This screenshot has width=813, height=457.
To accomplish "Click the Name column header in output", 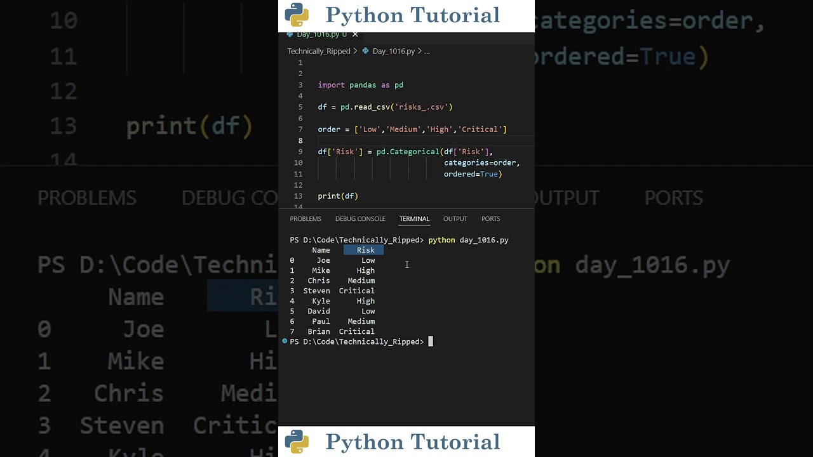I will 321,250.
